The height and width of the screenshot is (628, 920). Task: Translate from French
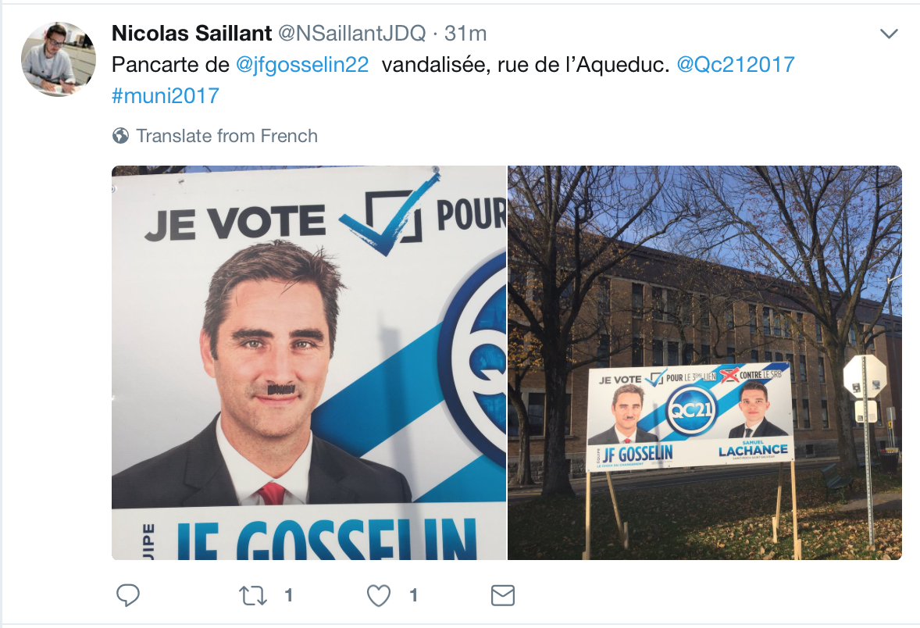click(227, 136)
